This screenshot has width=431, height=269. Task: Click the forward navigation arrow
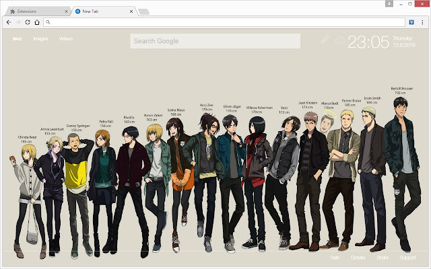click(18, 22)
